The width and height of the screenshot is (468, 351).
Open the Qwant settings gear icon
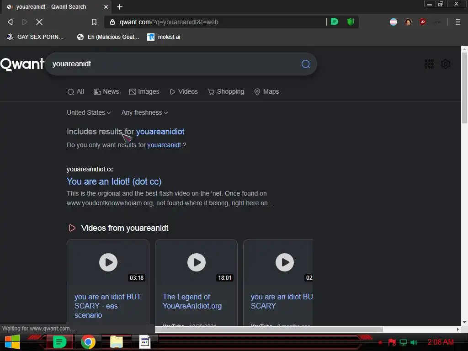(445, 64)
